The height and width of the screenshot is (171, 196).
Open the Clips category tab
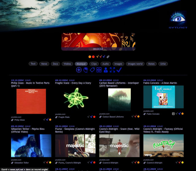coord(94,64)
